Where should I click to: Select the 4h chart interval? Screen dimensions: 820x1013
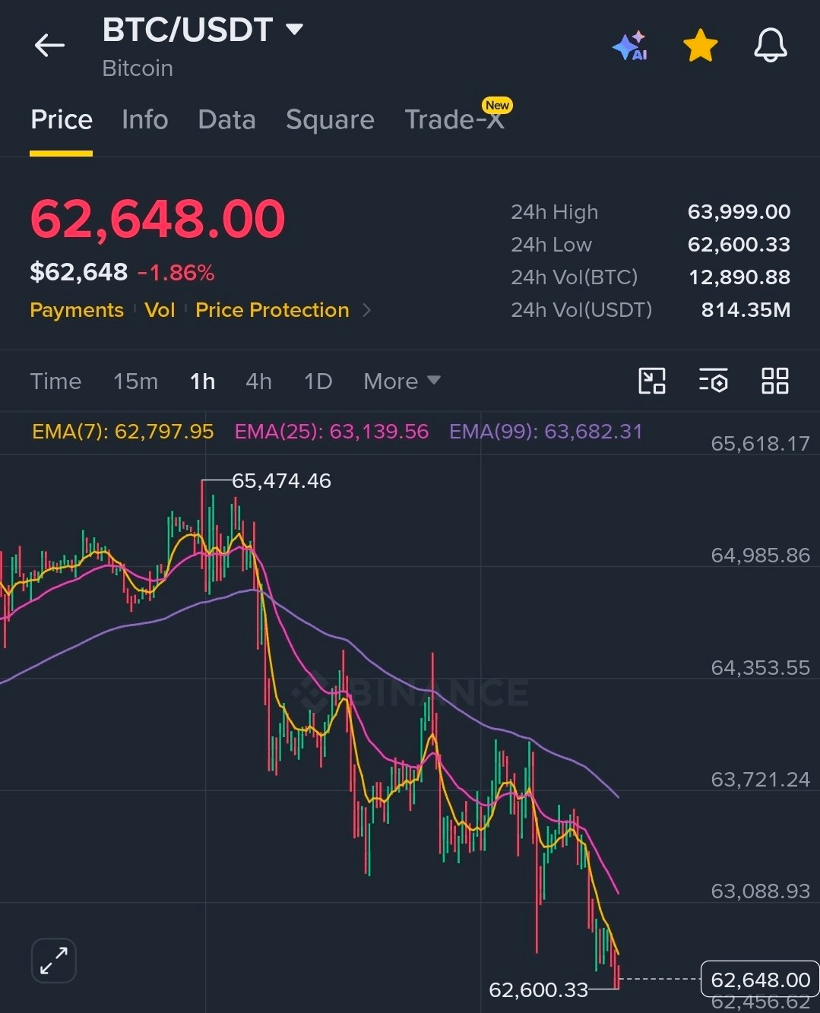(258, 381)
